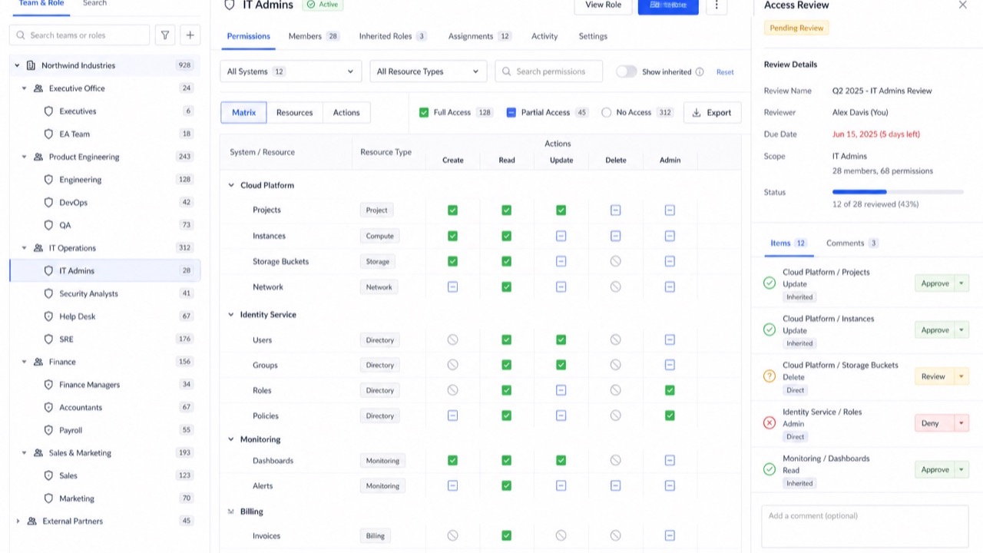Switch to the Comments tab in review panel
The image size is (983, 553).
pos(852,243)
